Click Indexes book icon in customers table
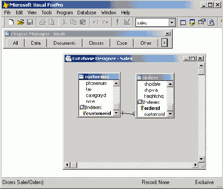Image resolution: width=223 pixels, height=189 pixels. (83, 107)
